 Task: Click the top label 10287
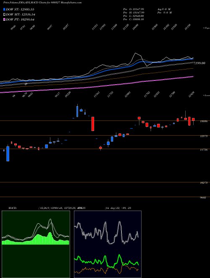coord(66,27)
